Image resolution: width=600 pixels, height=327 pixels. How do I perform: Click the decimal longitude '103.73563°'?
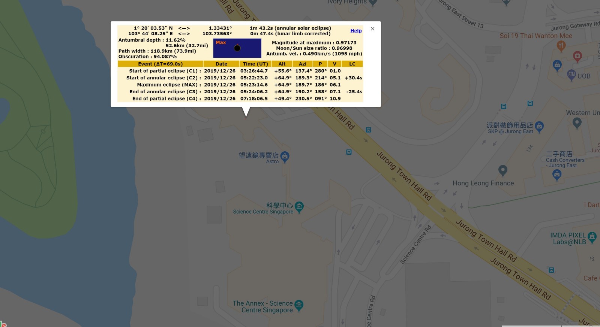click(217, 34)
